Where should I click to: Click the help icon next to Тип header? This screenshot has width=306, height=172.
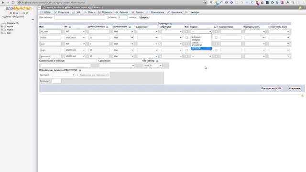[x=70, y=27]
